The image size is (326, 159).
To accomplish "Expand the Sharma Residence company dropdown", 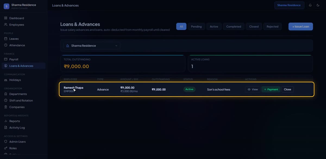I will click(92, 46).
